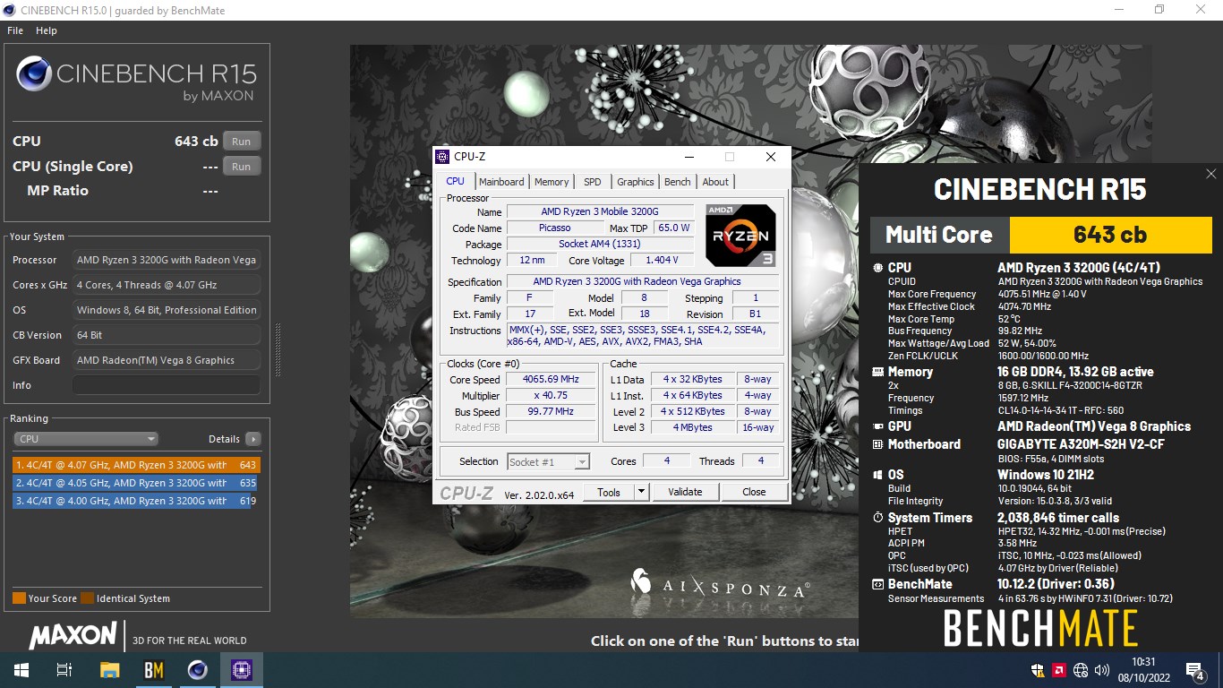1223x688 pixels.
Task: Switch to the SPD tab in CPU-Z
Action: point(593,182)
